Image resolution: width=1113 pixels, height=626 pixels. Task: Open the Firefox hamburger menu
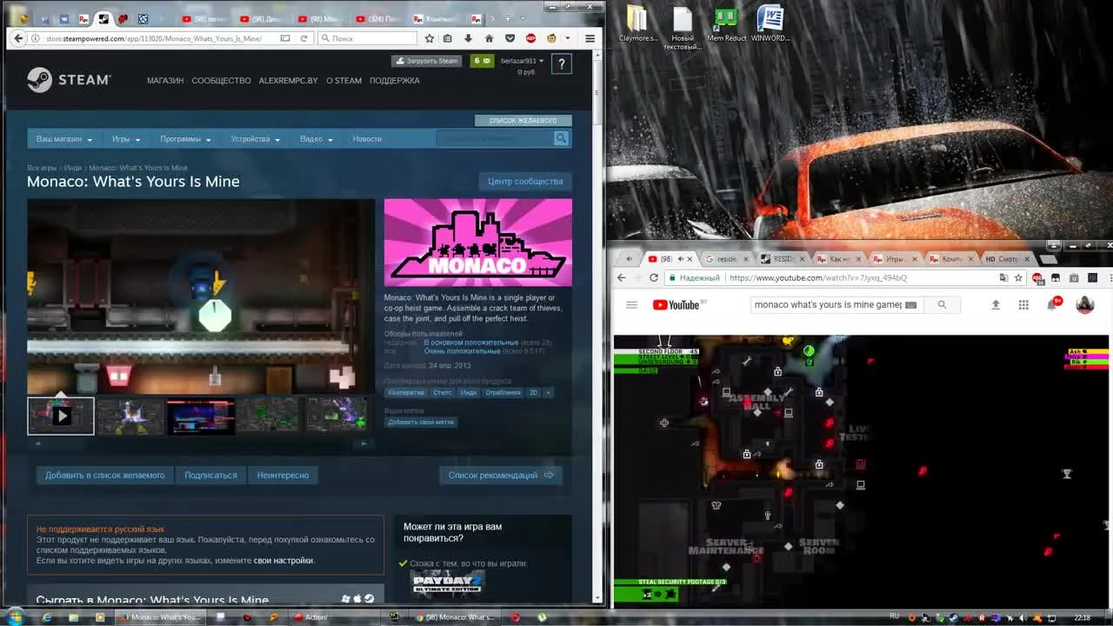pos(590,38)
